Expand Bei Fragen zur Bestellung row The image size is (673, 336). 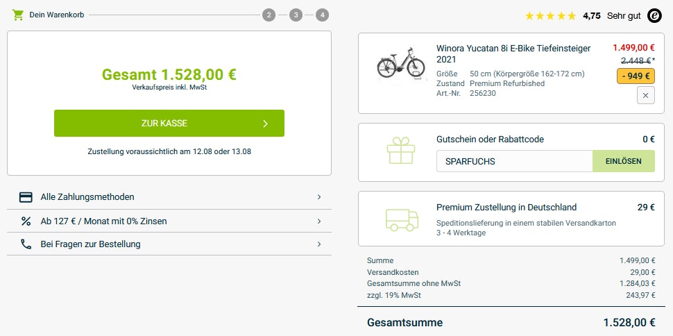(x=318, y=244)
